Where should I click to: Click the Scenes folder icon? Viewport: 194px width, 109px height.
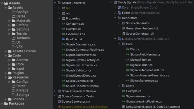pyautogui.click(x=10, y=99)
